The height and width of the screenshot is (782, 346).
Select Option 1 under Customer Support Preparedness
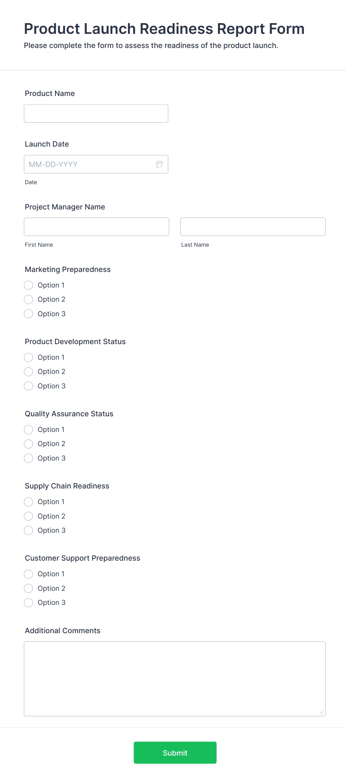(29, 574)
